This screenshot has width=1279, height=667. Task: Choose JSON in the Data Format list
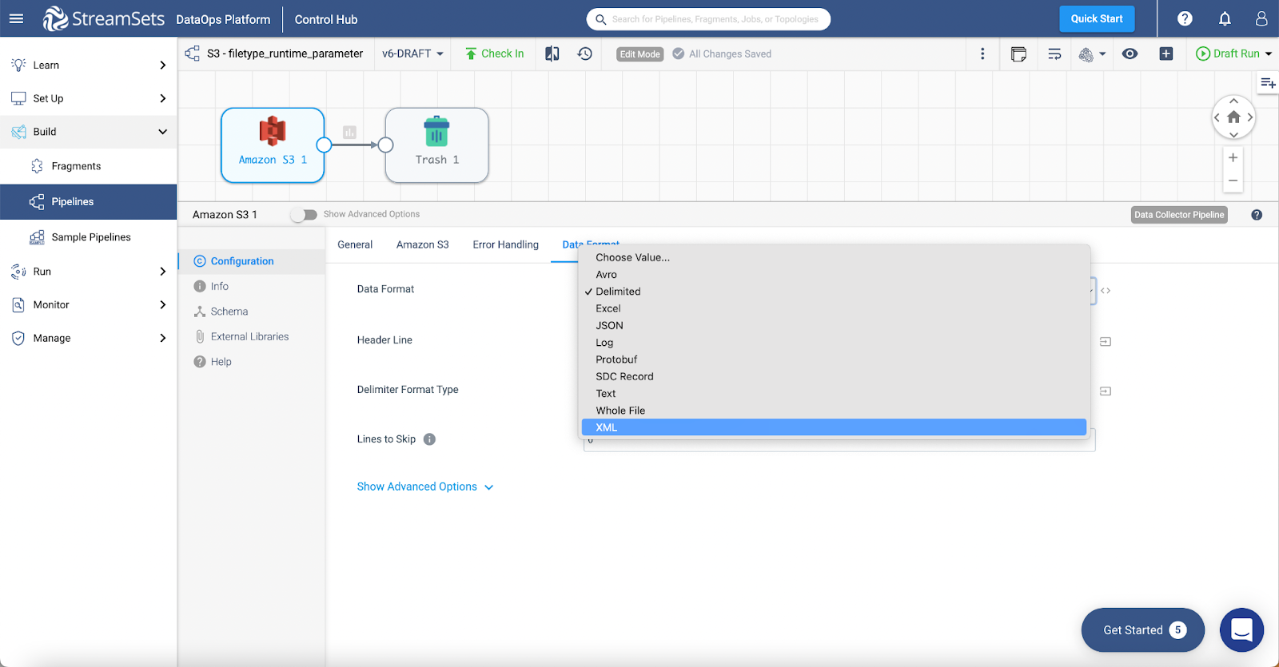pyautogui.click(x=834, y=326)
